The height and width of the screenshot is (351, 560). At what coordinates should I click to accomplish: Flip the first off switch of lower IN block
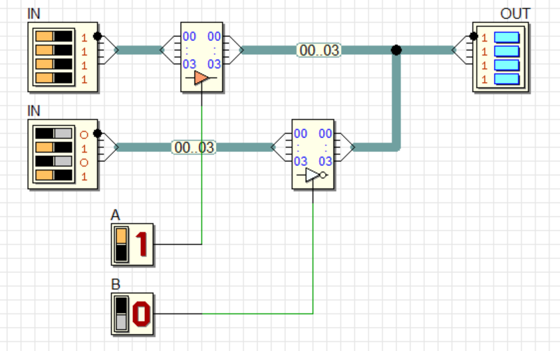click(x=54, y=134)
